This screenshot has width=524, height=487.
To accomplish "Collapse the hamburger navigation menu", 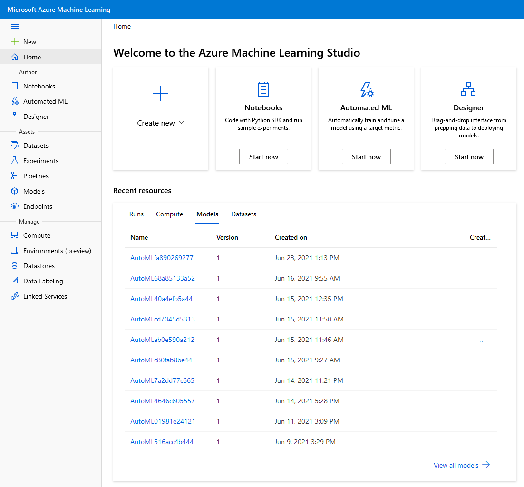I will click(15, 27).
